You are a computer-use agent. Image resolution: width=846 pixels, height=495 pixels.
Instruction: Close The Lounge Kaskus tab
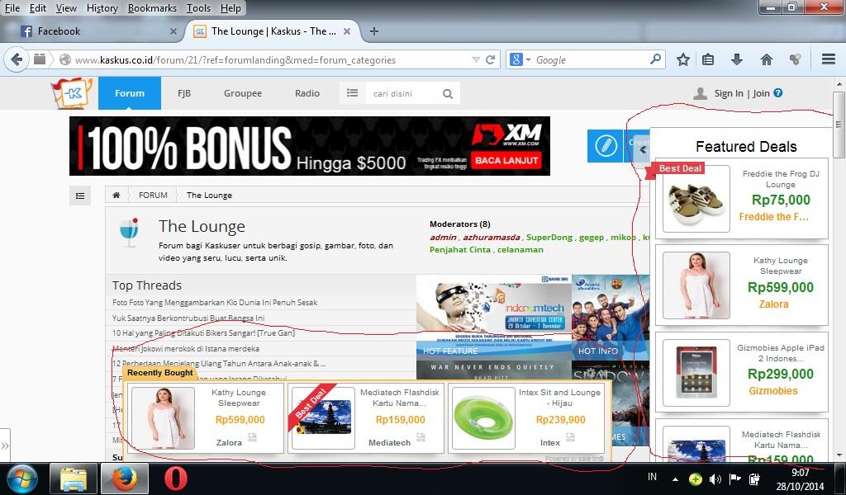click(347, 31)
